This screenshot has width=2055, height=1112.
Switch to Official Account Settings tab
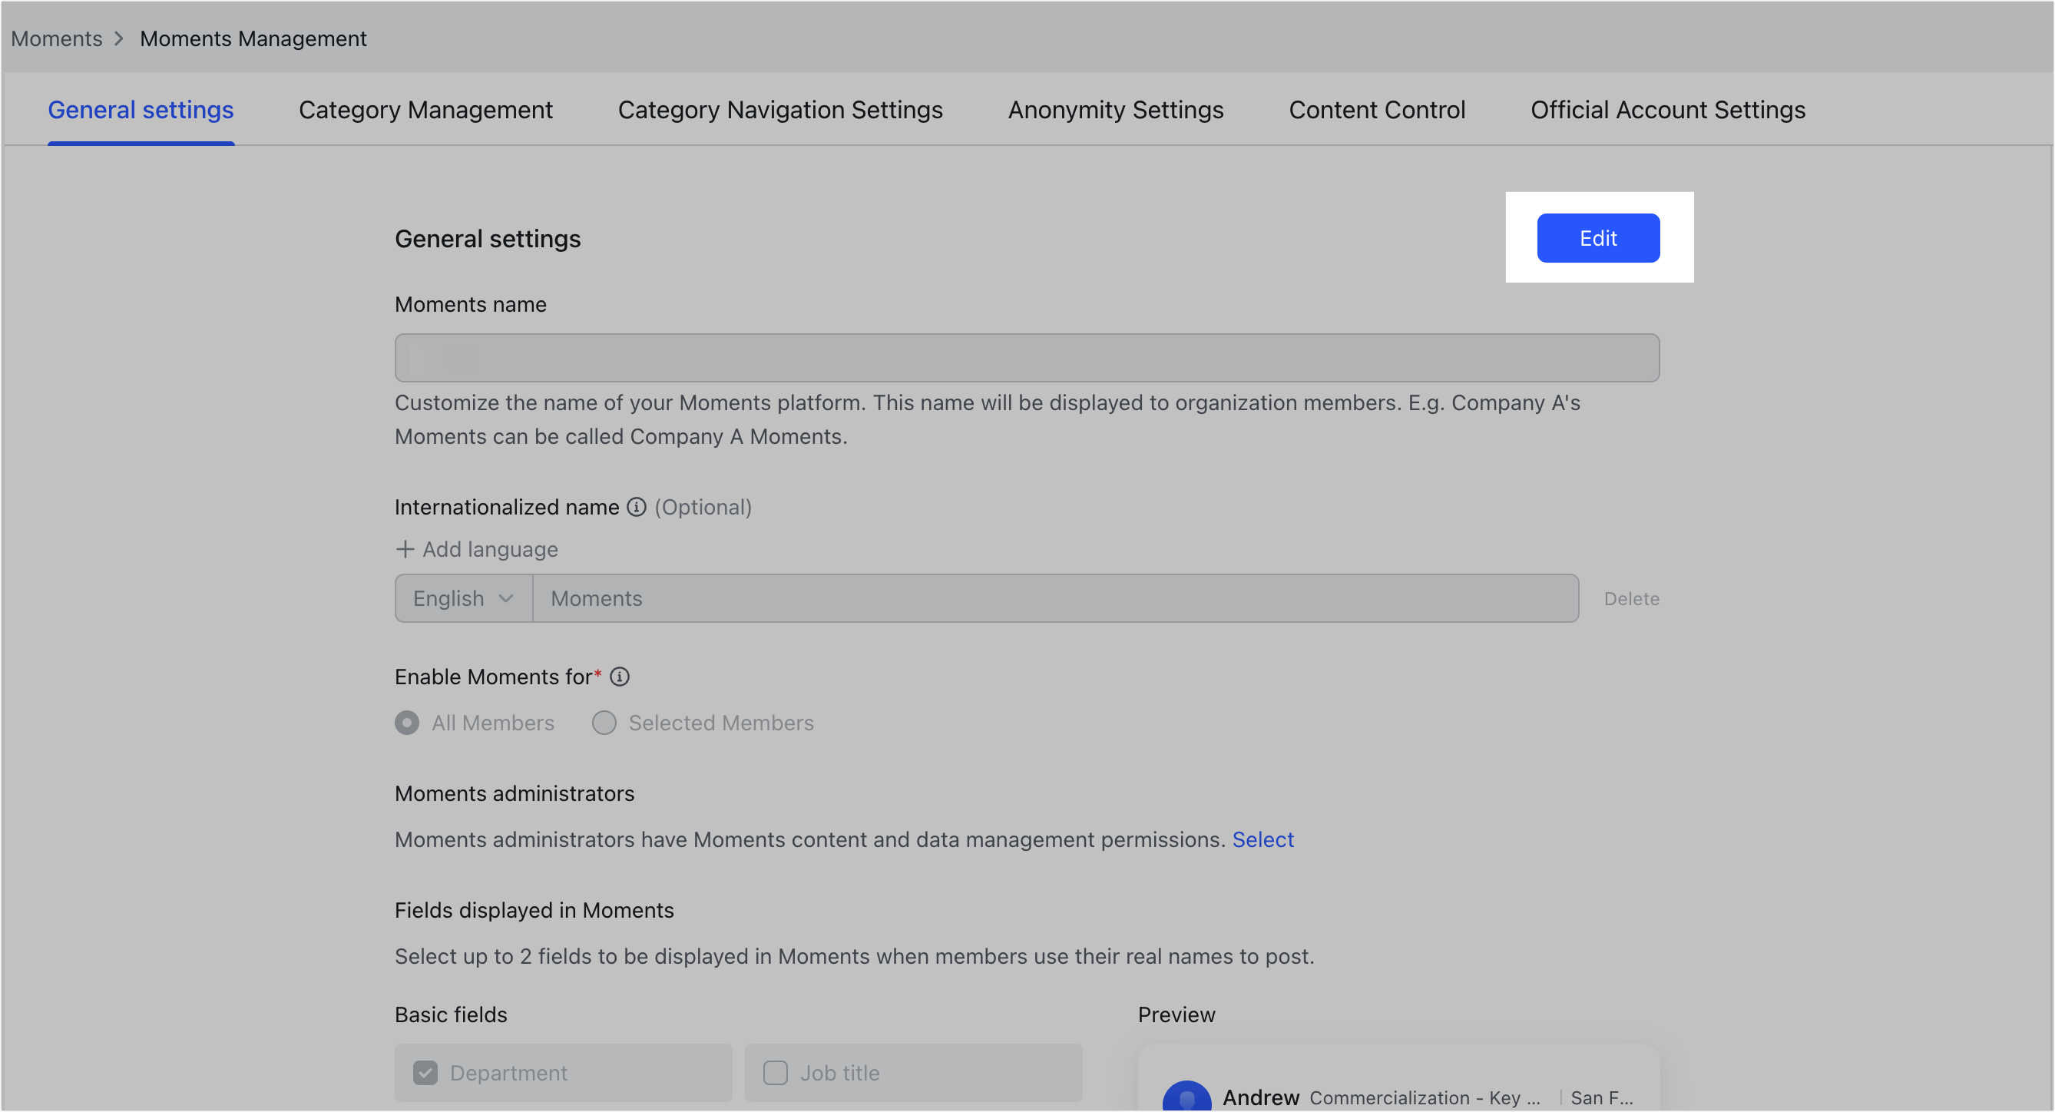pos(1667,109)
